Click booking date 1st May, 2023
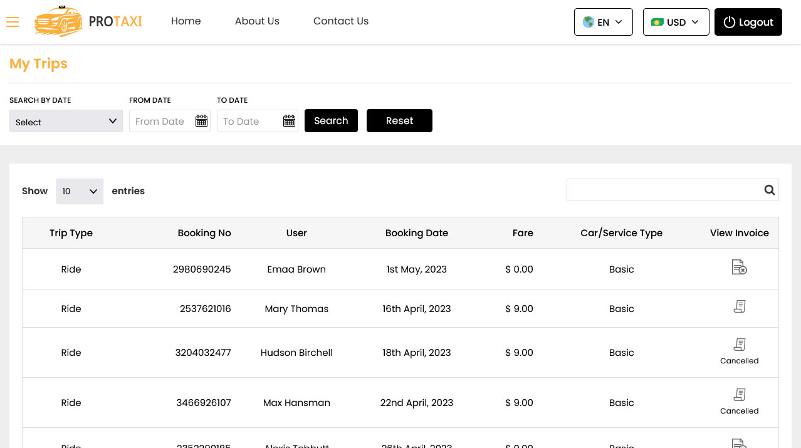 (x=417, y=269)
